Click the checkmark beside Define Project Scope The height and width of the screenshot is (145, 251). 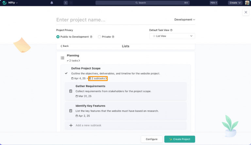click(66, 73)
